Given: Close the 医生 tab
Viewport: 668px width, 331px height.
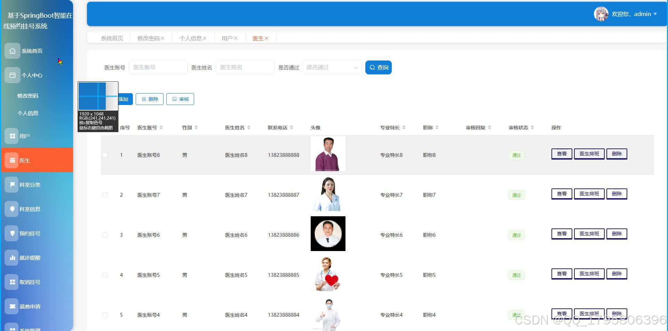Looking at the screenshot, I should pos(267,38).
